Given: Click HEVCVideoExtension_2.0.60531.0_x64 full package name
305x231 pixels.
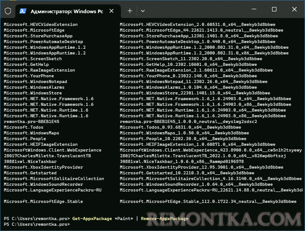Looking at the screenshot, I should (x=198, y=25).
